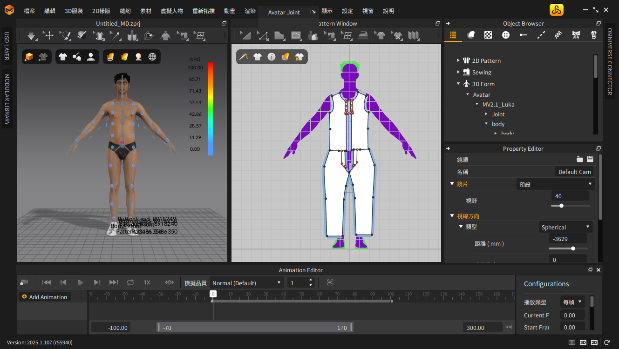Open the 縫紉 menu
Image resolution: width=619 pixels, height=349 pixels.
[x=125, y=11]
